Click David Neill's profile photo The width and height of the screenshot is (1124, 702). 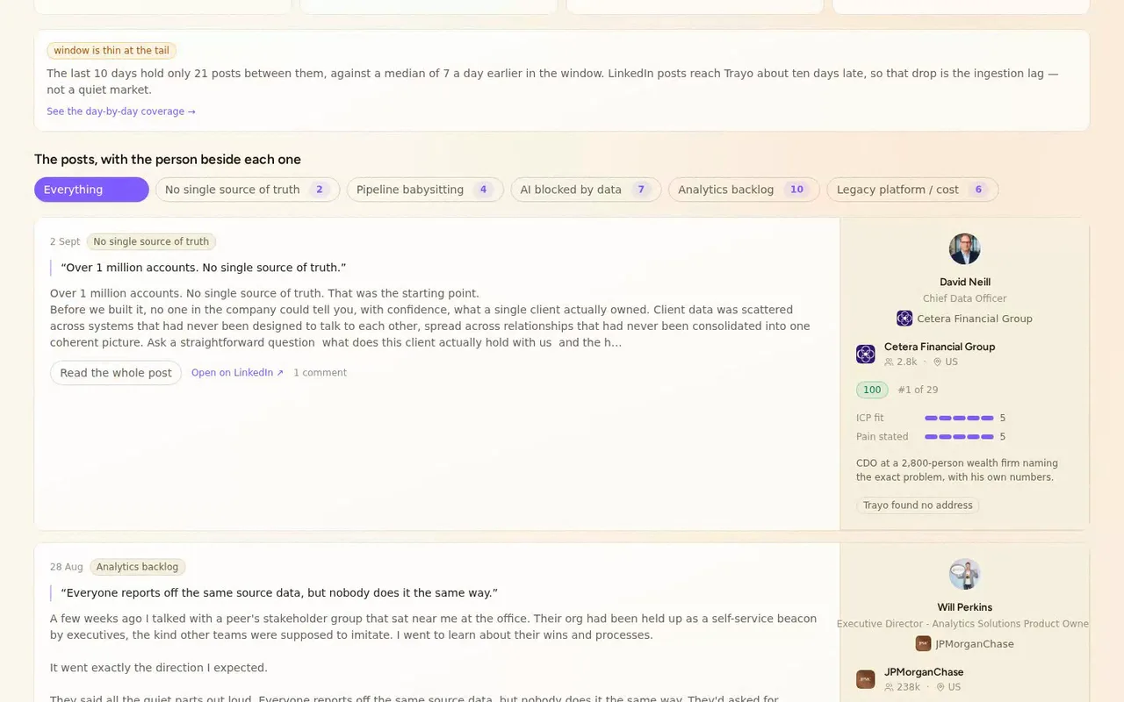click(x=965, y=249)
